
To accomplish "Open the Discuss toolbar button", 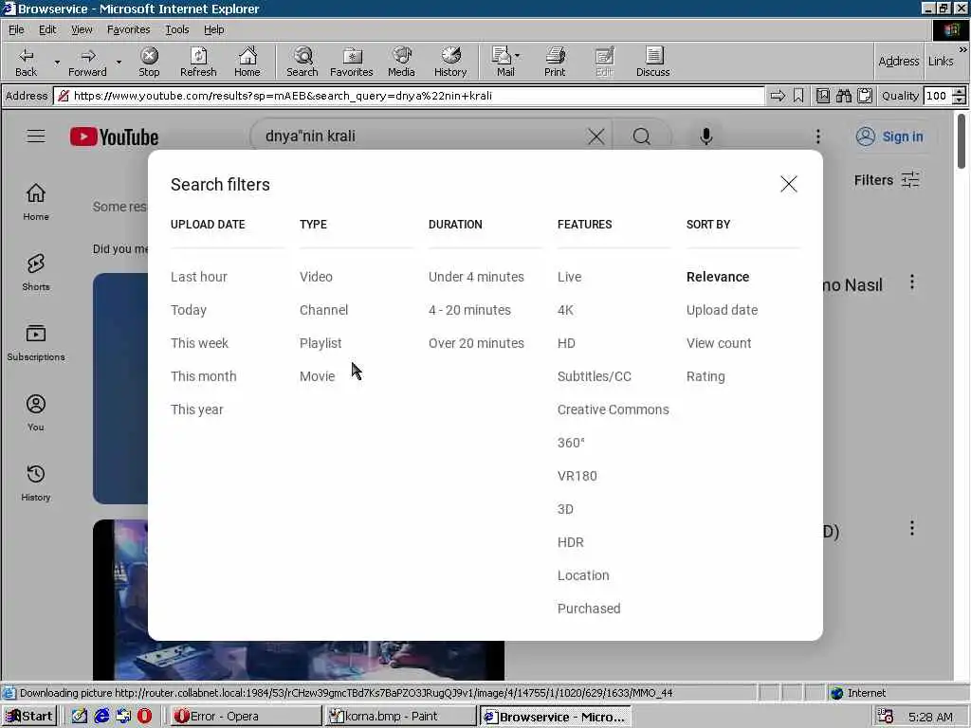I will click(x=652, y=62).
